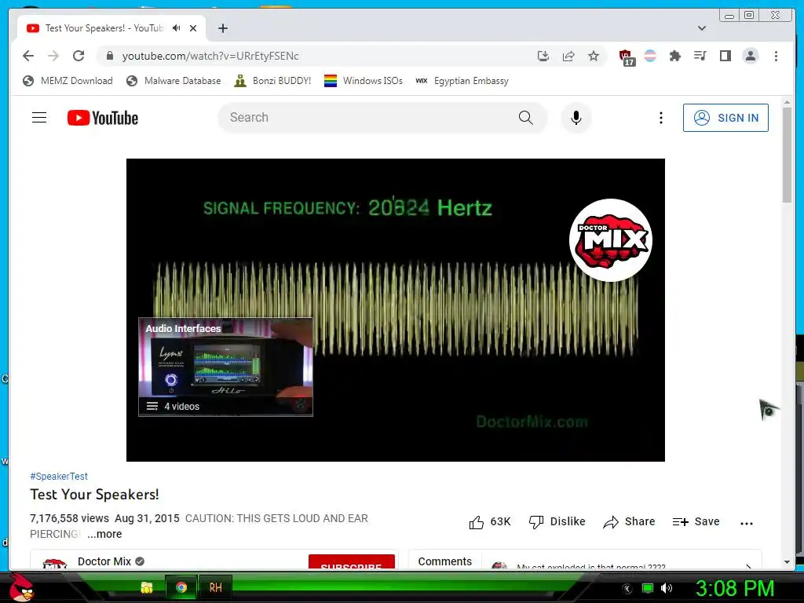Open the file explorer taskbar icon
This screenshot has height=603, width=804.
[147, 587]
